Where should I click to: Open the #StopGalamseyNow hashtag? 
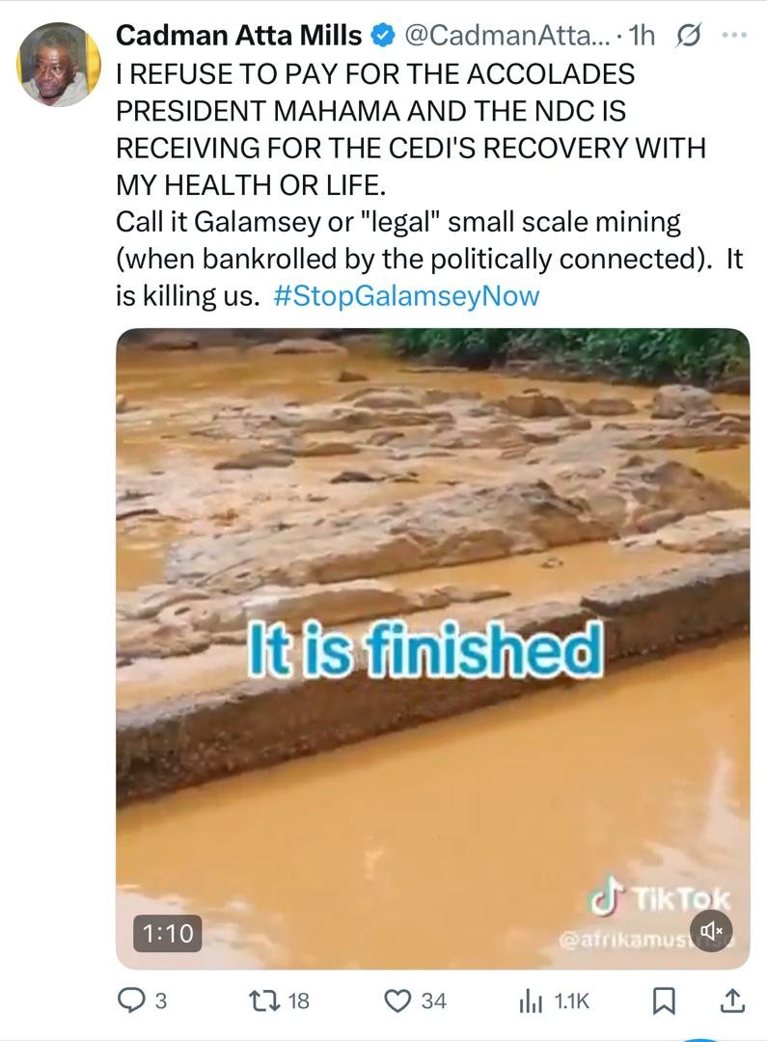pyautogui.click(x=406, y=296)
